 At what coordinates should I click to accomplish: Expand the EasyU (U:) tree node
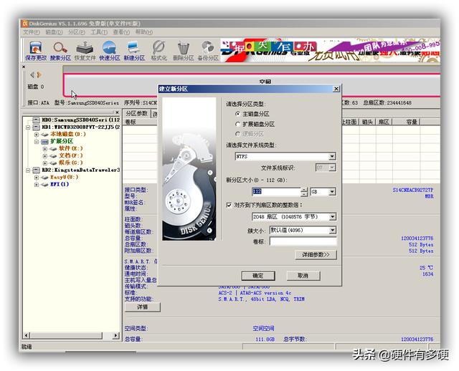[x=37, y=178]
